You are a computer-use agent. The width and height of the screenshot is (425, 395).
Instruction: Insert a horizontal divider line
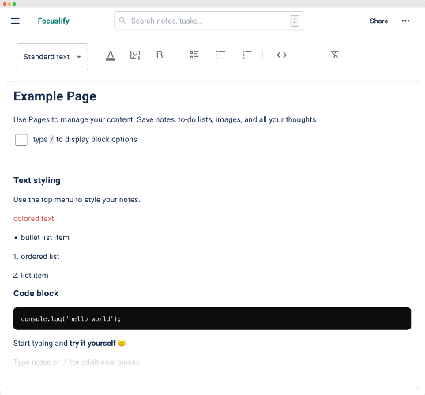tap(308, 55)
